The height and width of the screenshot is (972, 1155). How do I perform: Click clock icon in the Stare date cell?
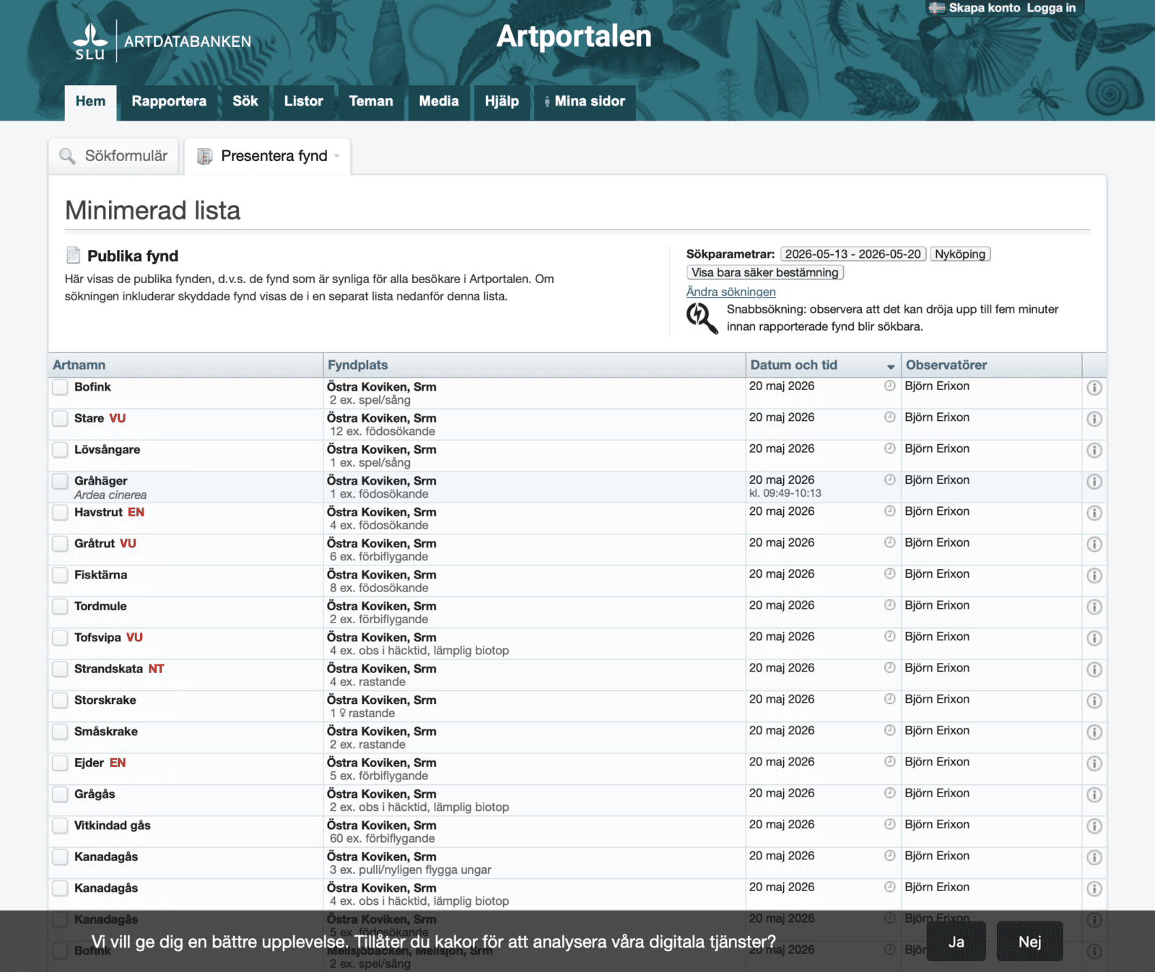click(x=889, y=417)
